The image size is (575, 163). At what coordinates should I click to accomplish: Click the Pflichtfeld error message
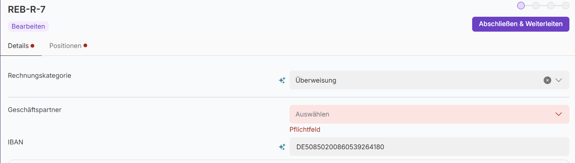pyautogui.click(x=305, y=130)
